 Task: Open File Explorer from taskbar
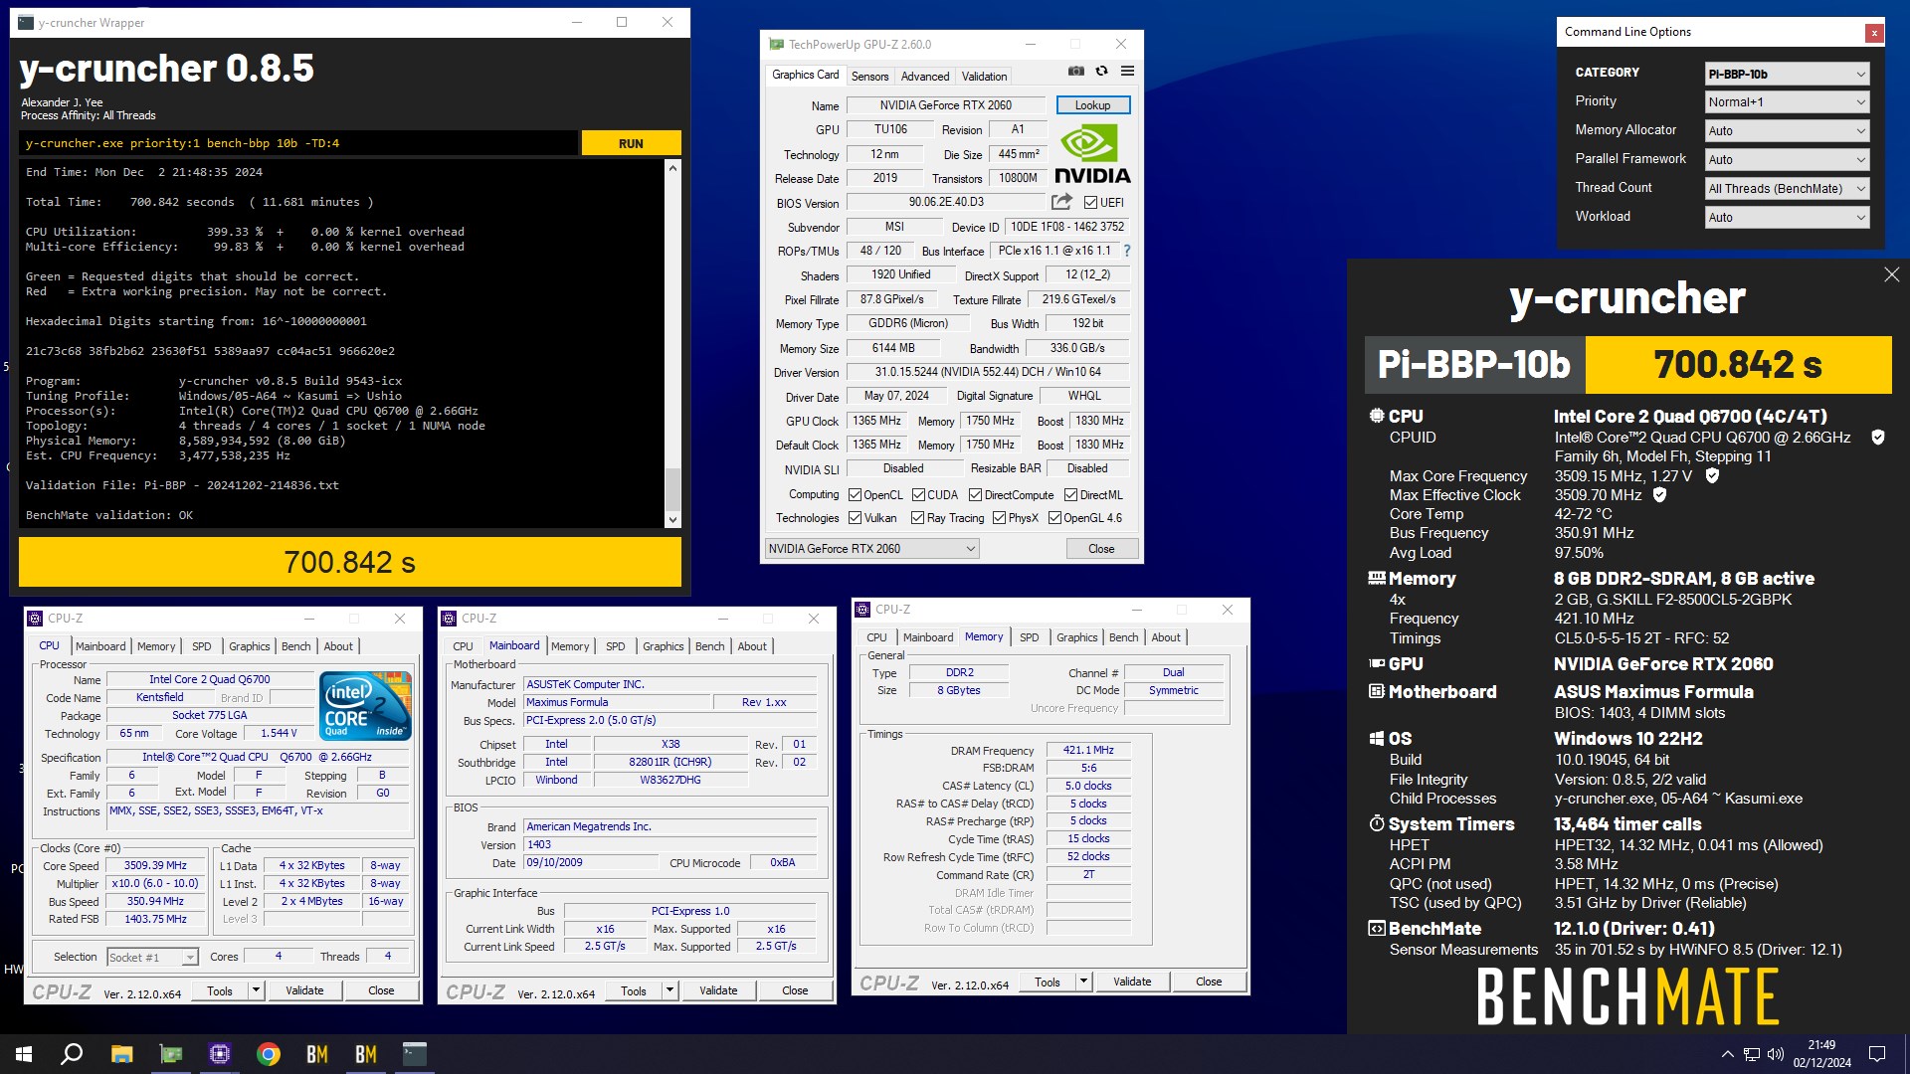click(121, 1054)
